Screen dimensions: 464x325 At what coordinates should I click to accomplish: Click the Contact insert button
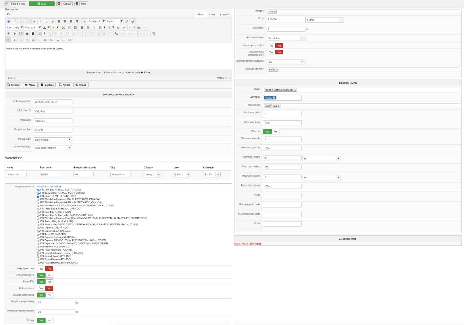tap(47, 85)
